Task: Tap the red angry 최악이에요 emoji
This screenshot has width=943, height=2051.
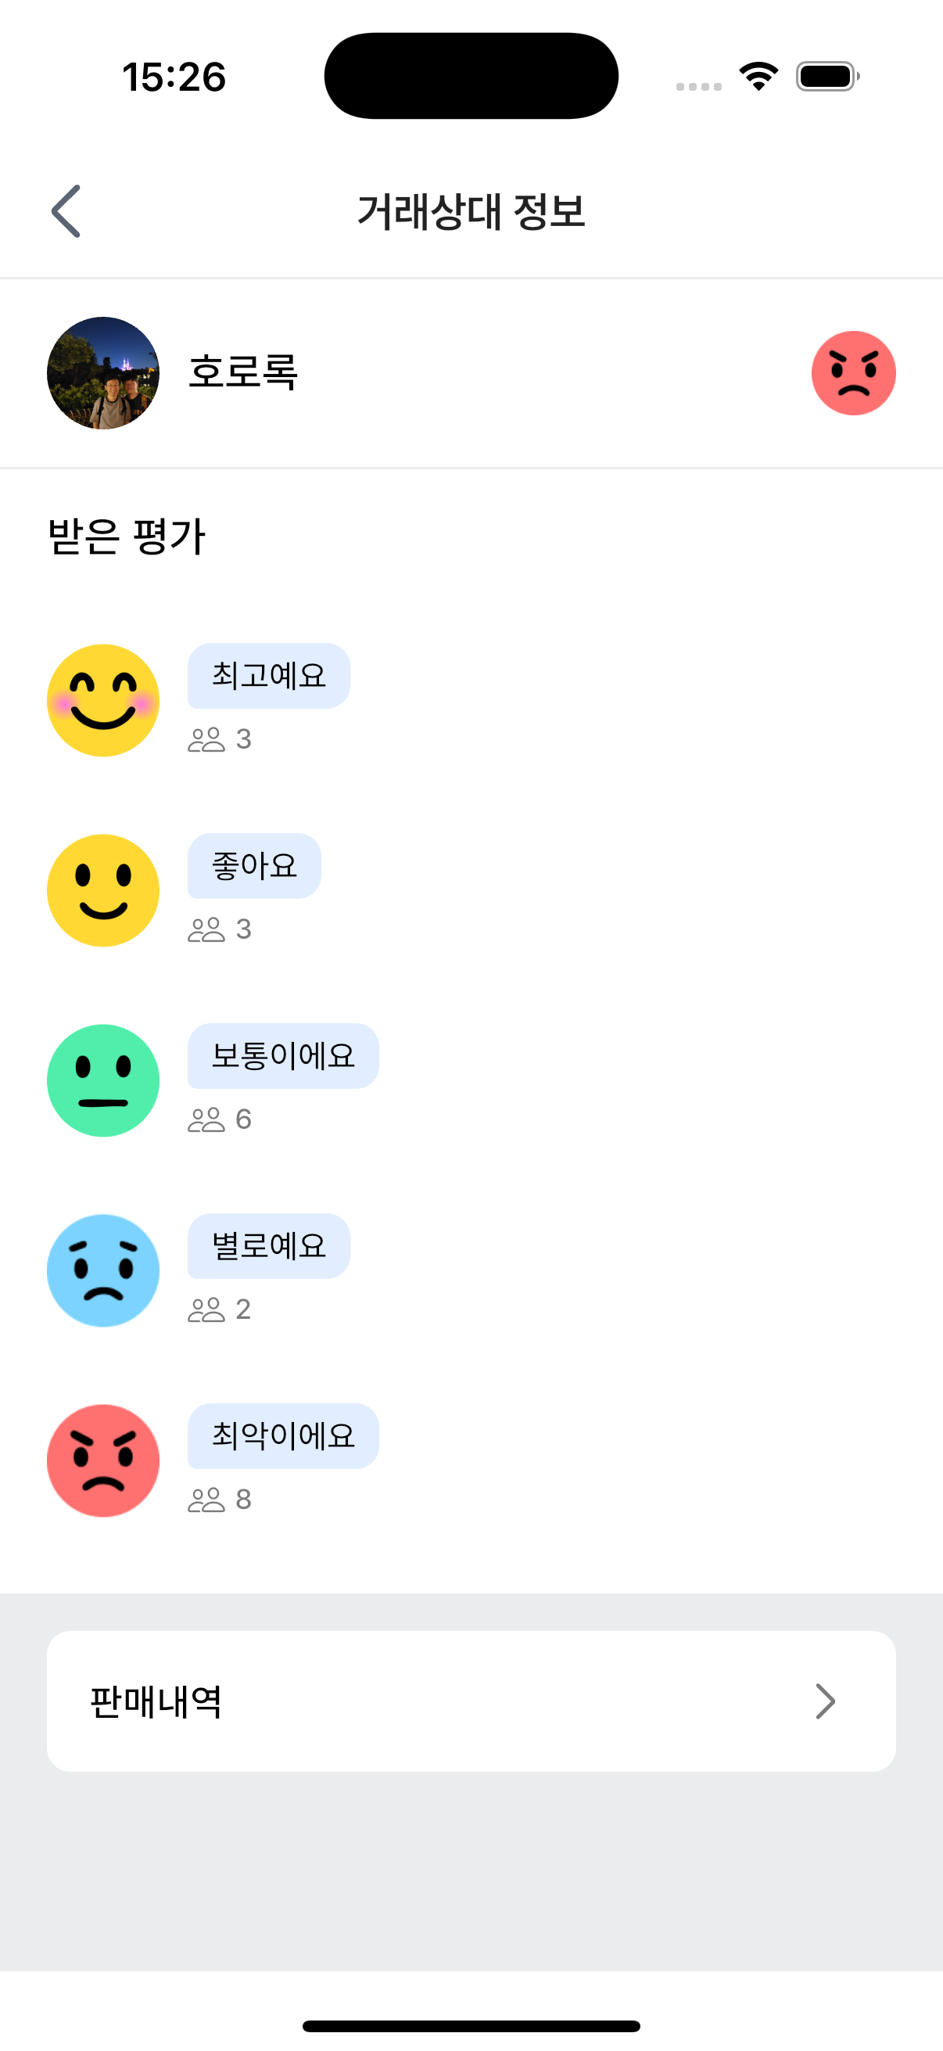Action: click(103, 1460)
